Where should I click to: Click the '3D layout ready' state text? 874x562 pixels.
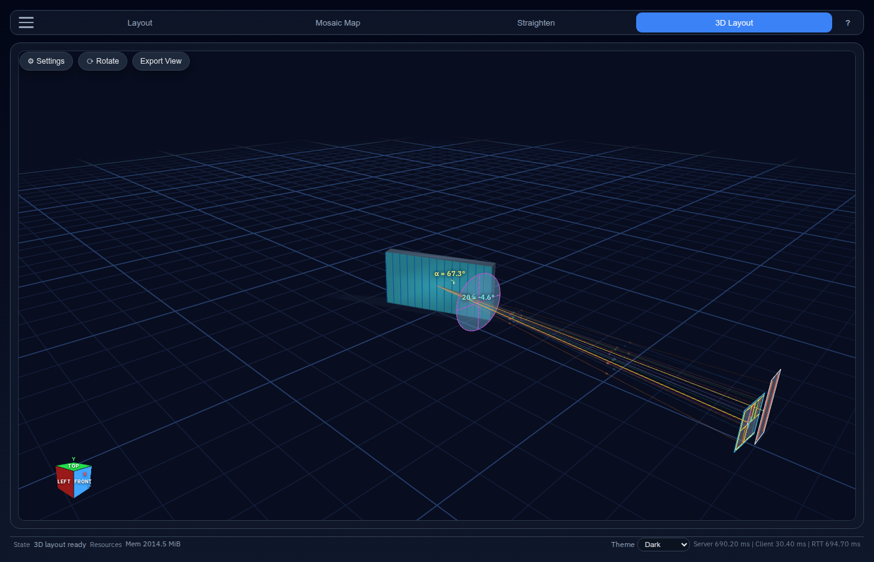60,545
